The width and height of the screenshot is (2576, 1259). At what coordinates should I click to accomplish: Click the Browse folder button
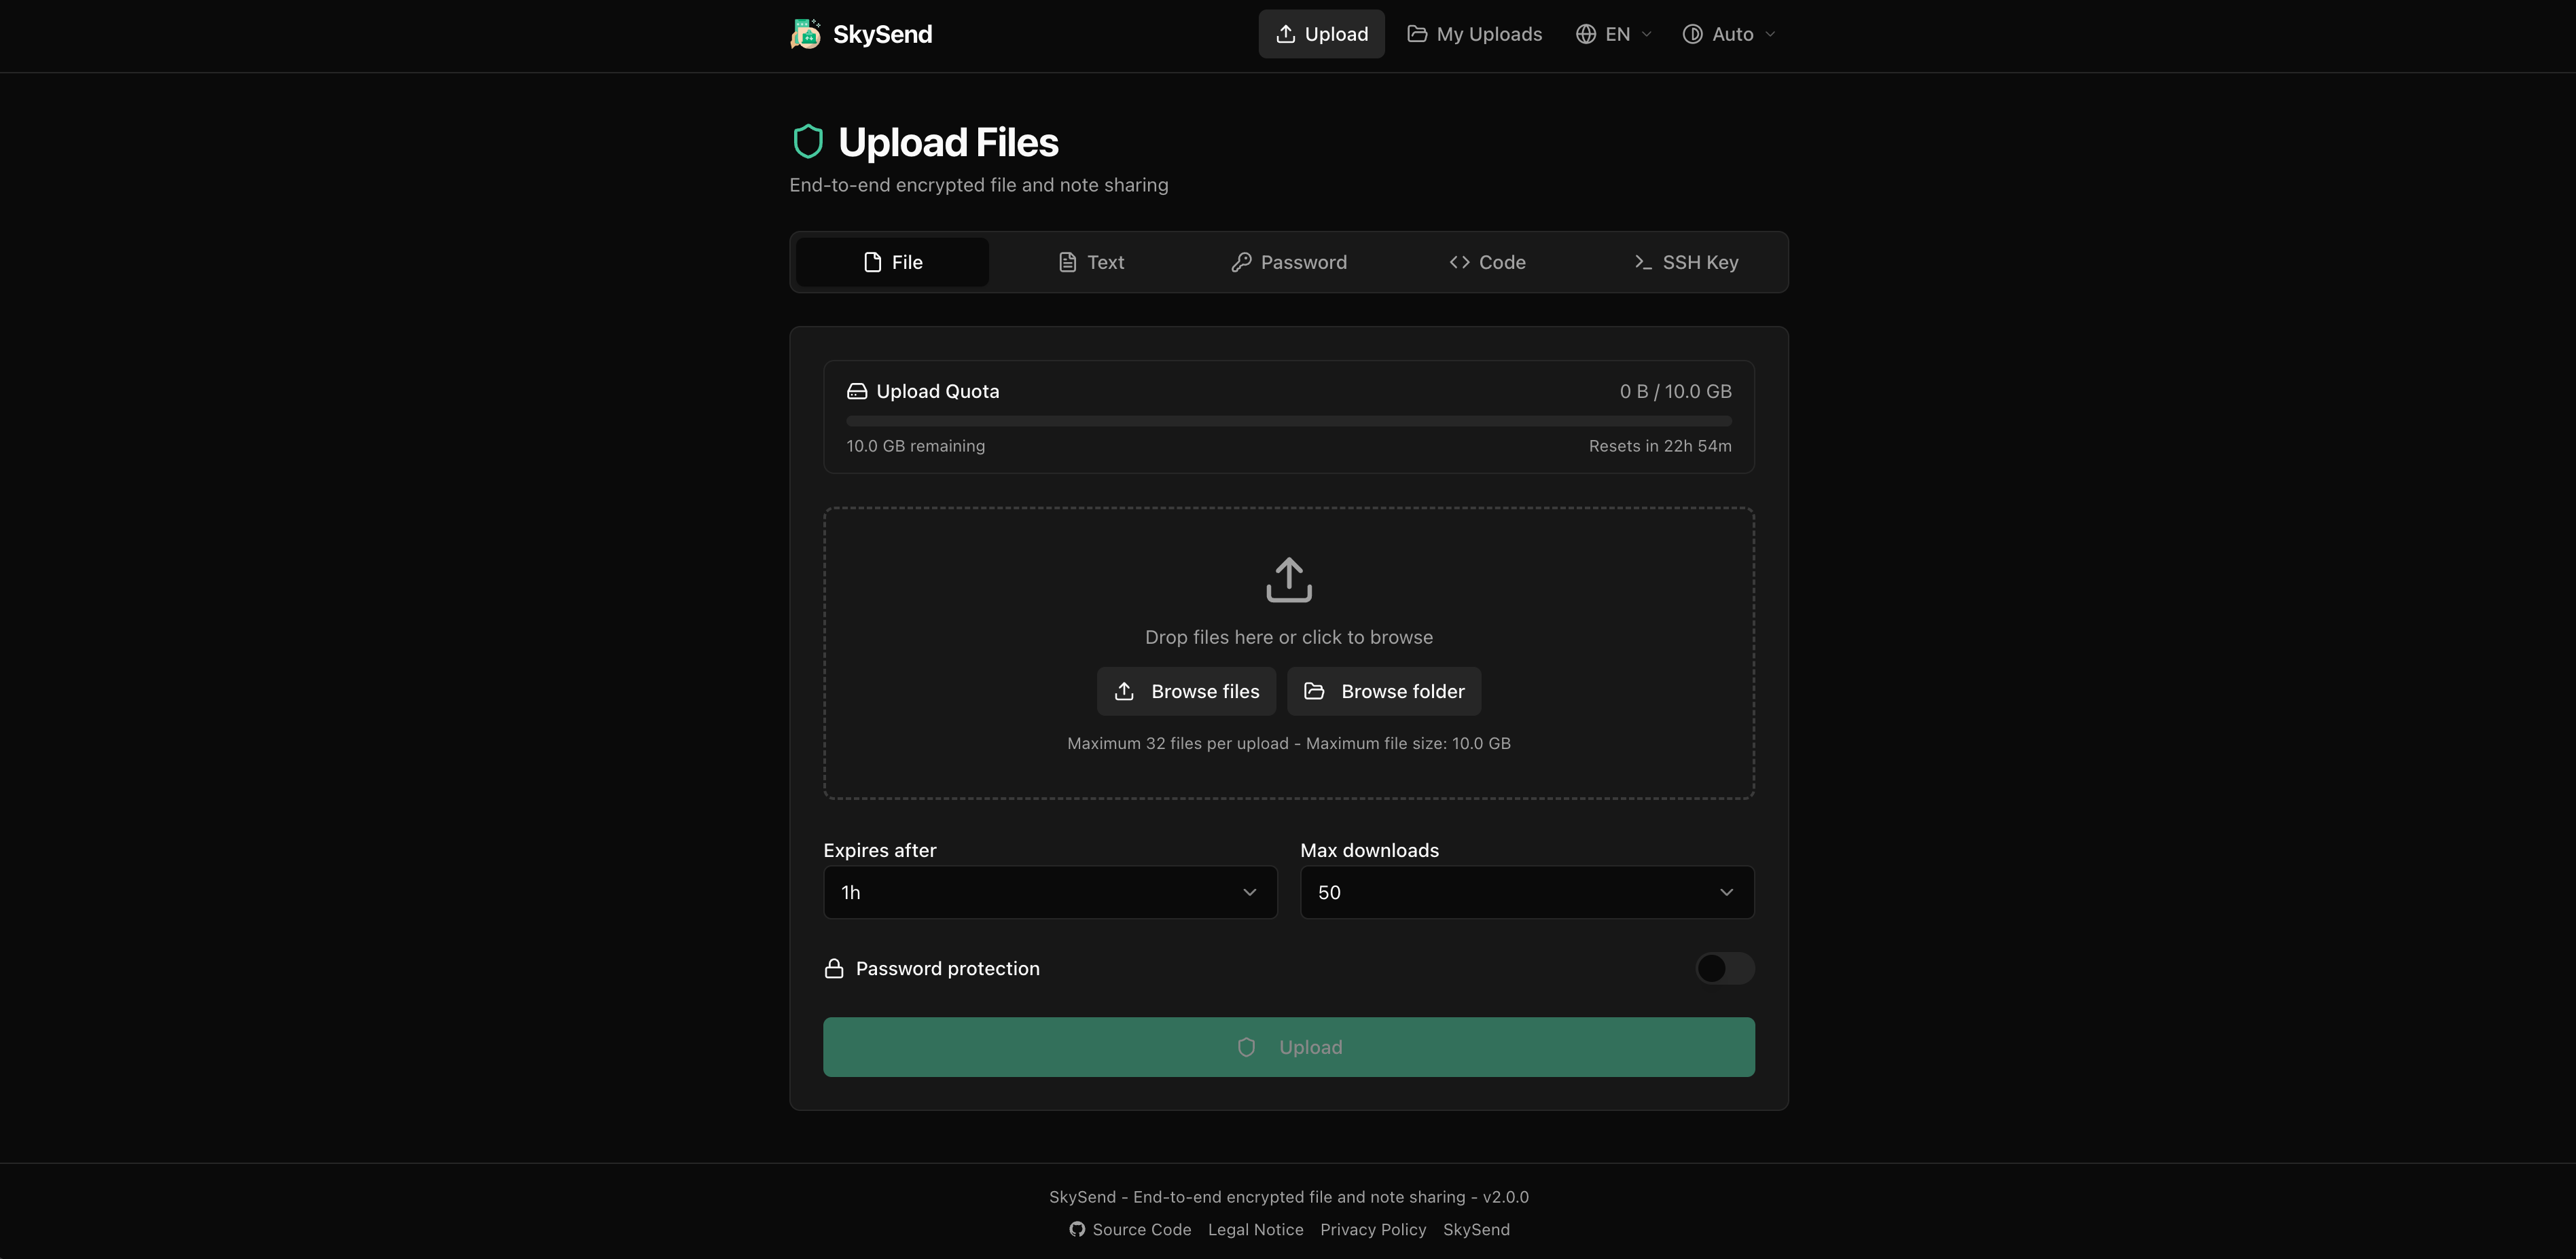[1384, 691]
